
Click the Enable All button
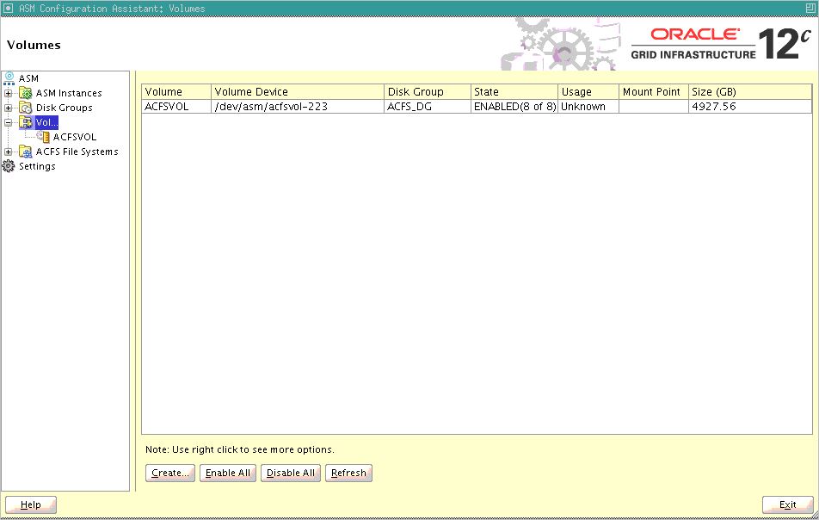pyautogui.click(x=228, y=473)
